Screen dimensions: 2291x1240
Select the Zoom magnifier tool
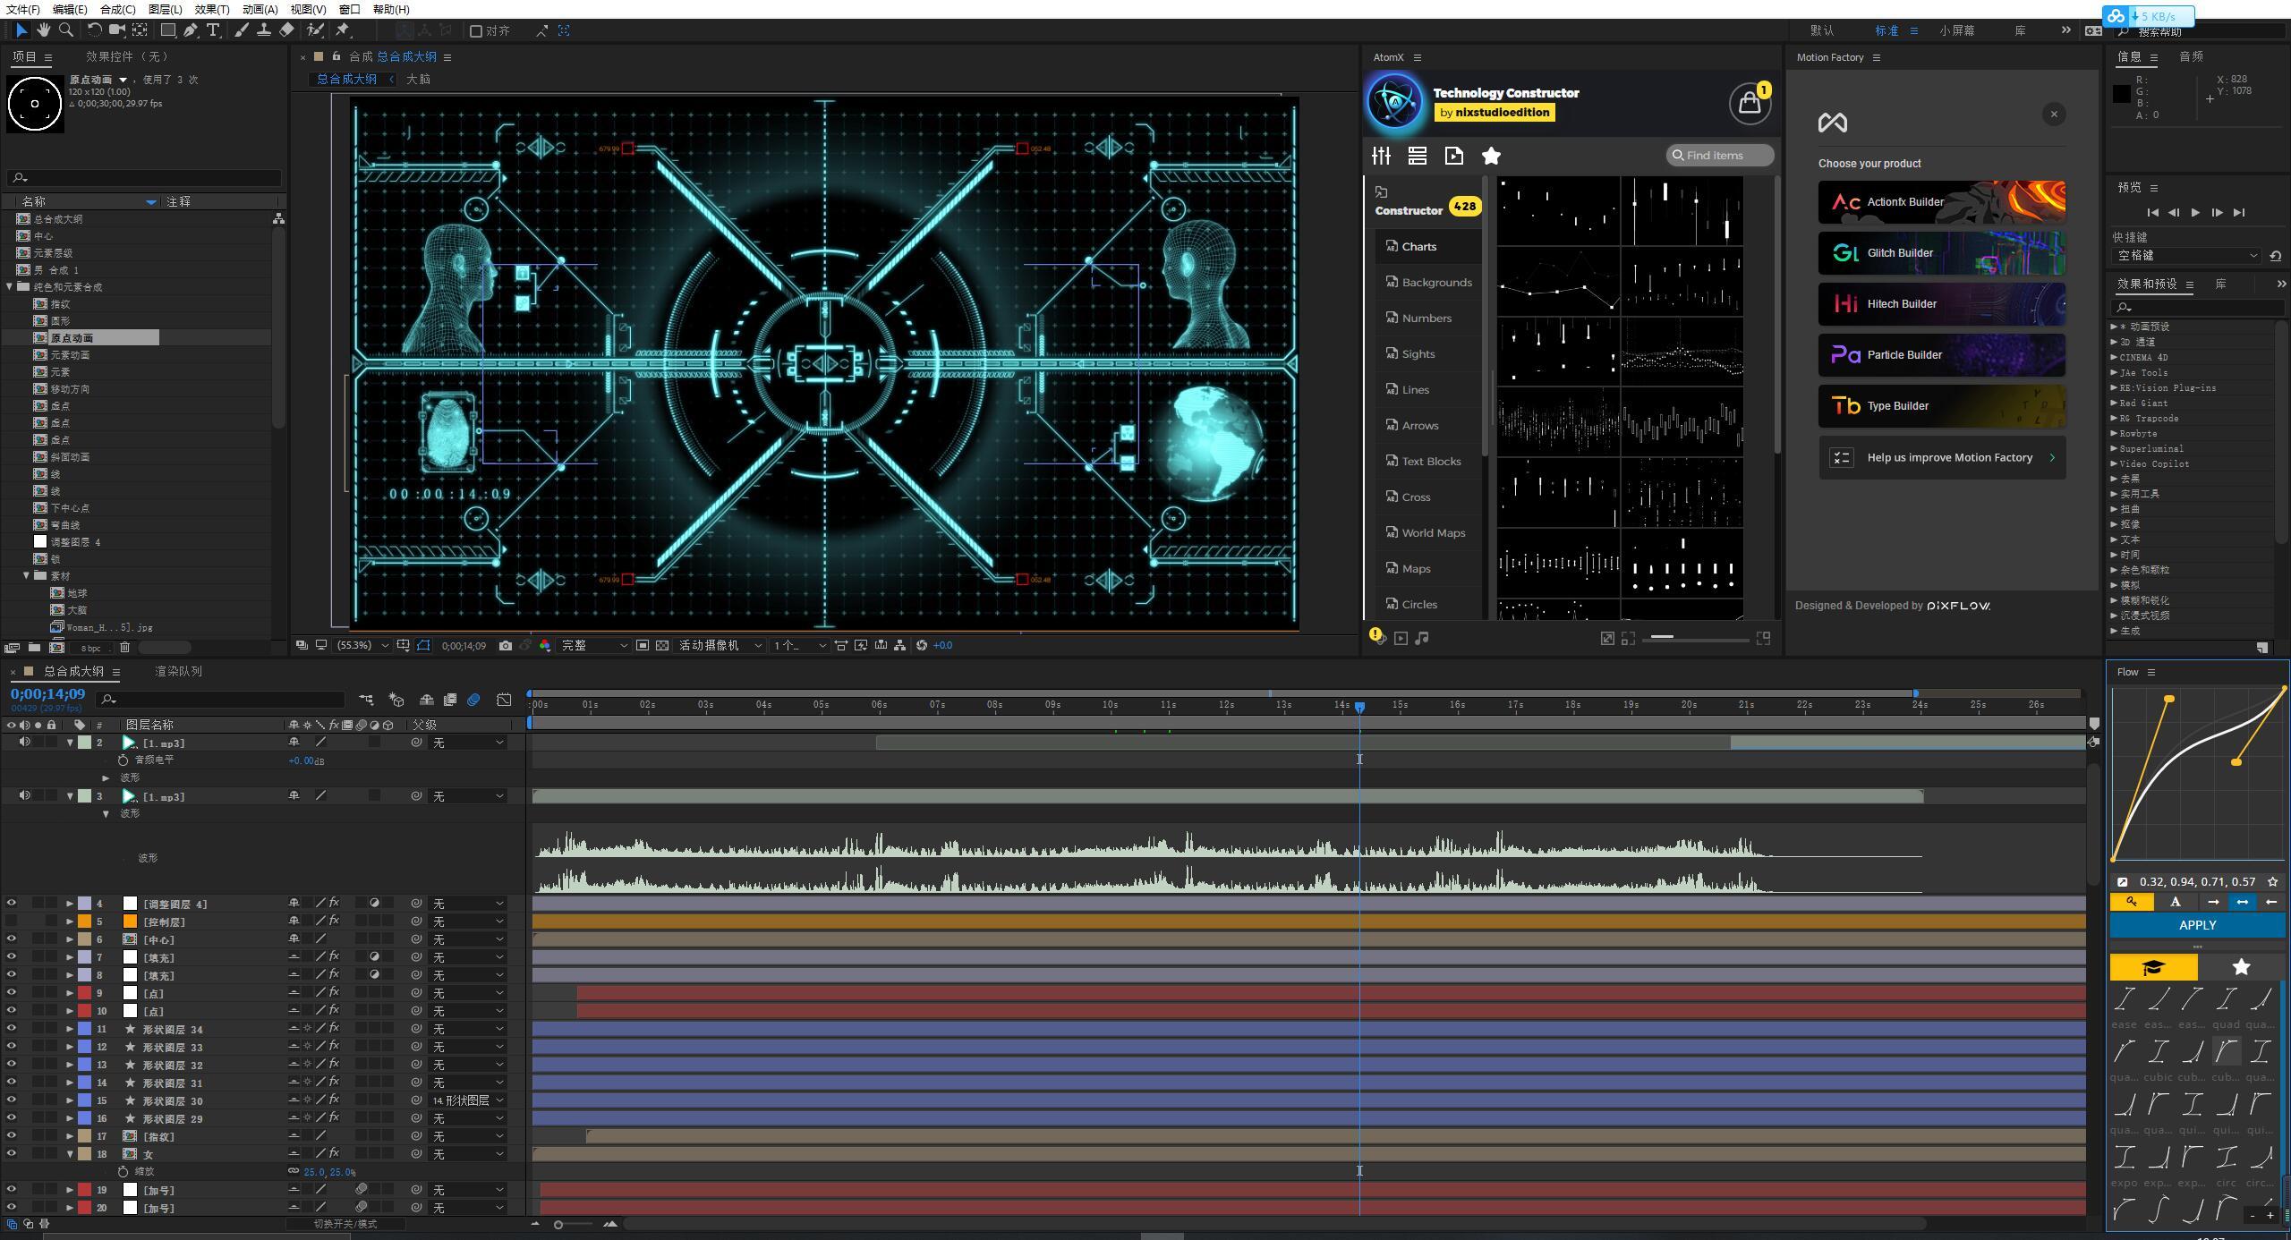(66, 30)
